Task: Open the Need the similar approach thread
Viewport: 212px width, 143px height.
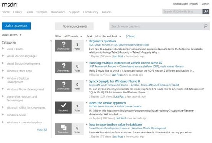Action: 108,103
